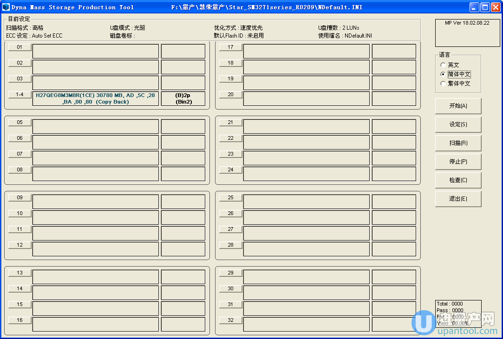Click port button 01
Screen dimensions: 503x339
coord(20,47)
